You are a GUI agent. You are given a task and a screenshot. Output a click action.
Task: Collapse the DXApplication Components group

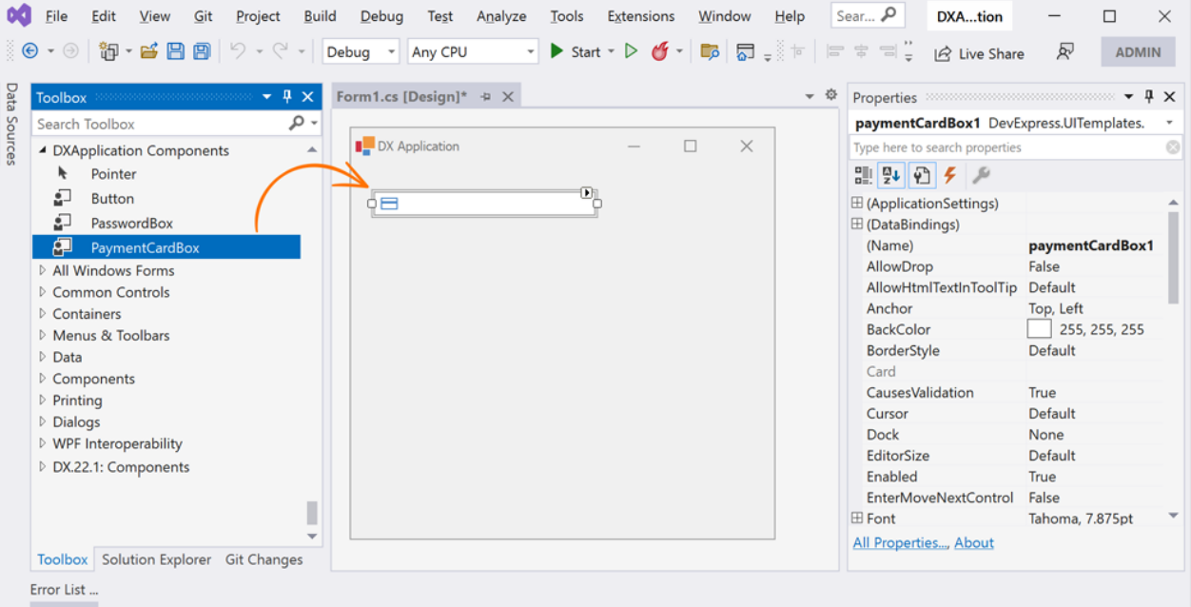pos(42,150)
